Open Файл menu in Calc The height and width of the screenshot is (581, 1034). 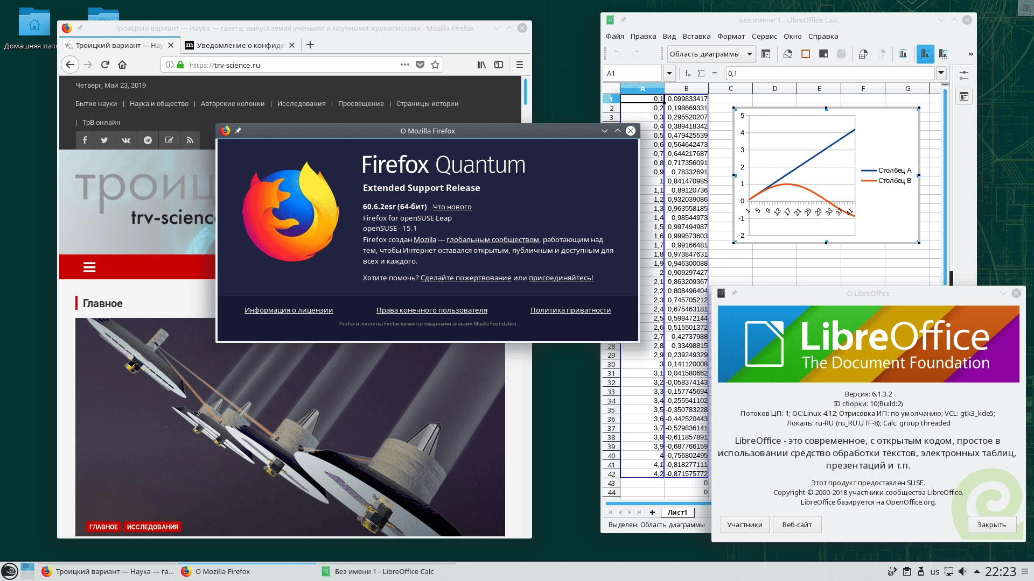click(x=614, y=37)
